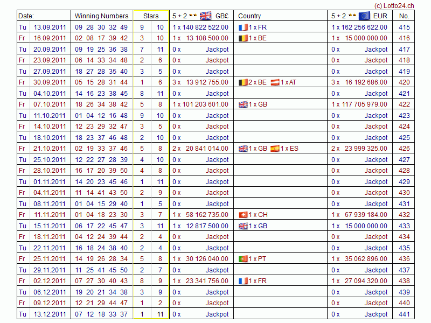Click draw number 426 in No. column

(x=404, y=149)
